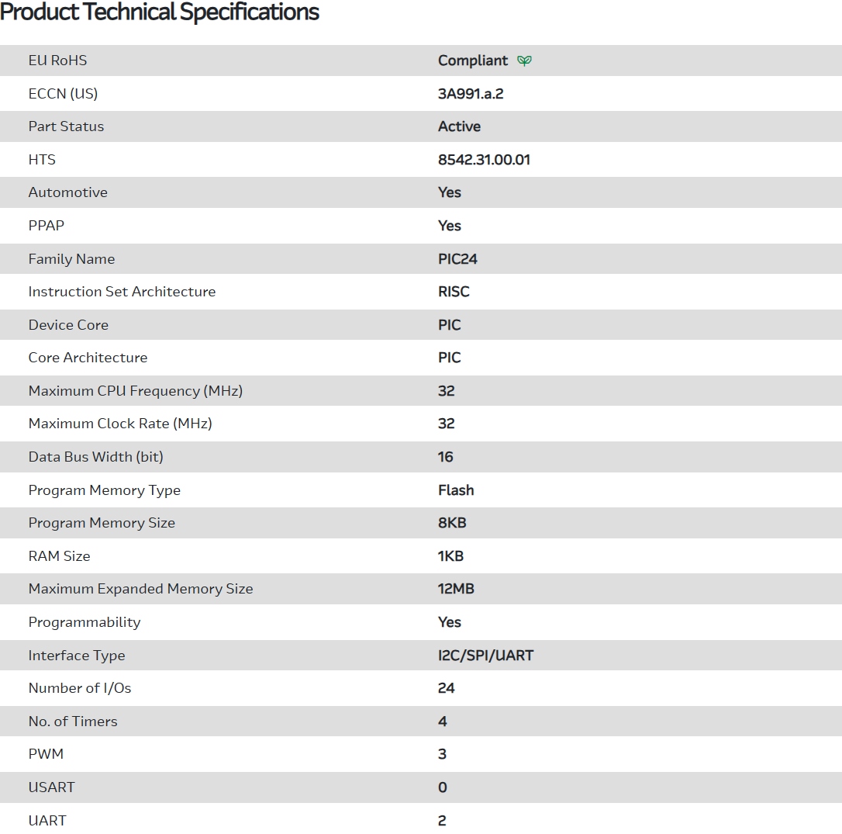Click the No. of Timers label
This screenshot has width=842, height=834.
(x=73, y=722)
